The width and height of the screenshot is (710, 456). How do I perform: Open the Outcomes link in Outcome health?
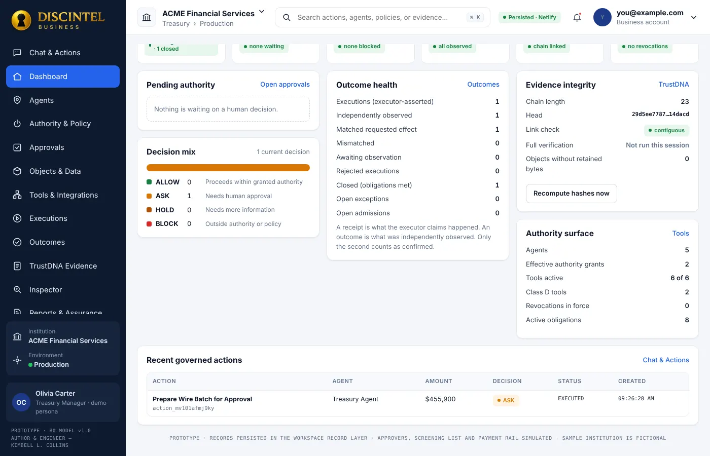click(483, 85)
